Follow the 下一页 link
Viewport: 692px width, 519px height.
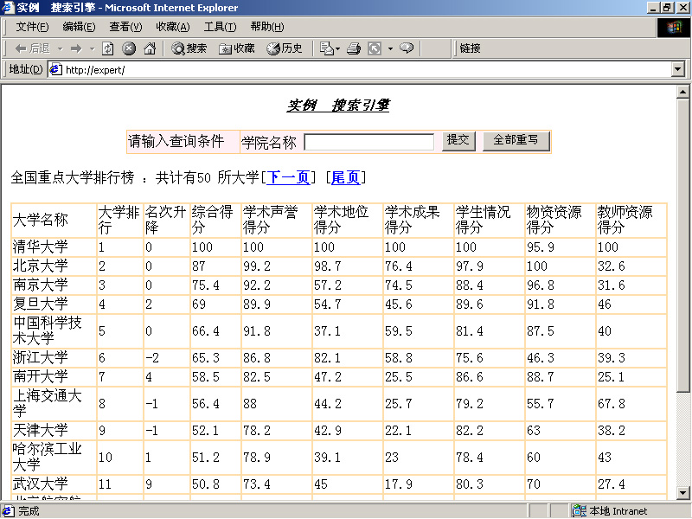pyautogui.click(x=288, y=177)
